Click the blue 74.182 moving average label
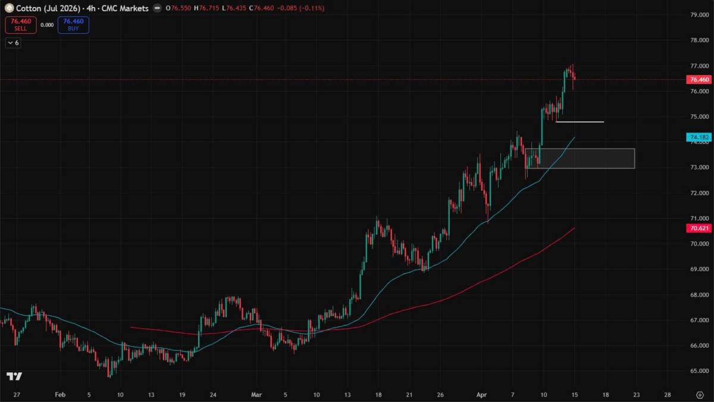This screenshot has height=402, width=714. (x=698, y=137)
